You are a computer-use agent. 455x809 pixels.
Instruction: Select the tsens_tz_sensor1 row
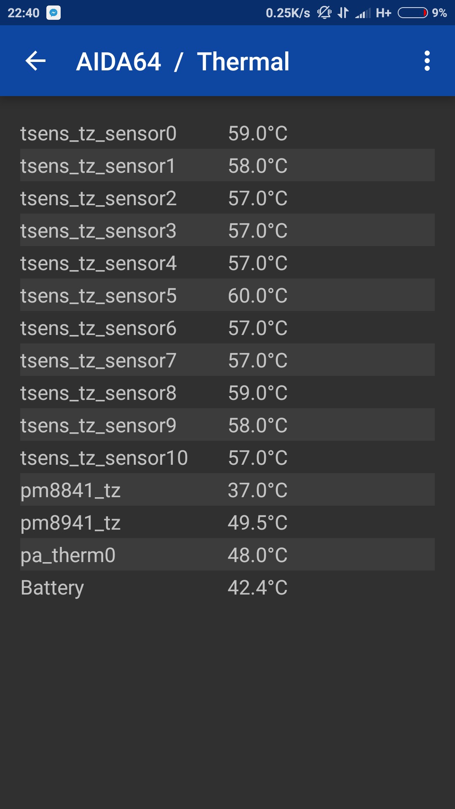[227, 166]
